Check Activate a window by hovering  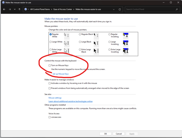[50, 83]
